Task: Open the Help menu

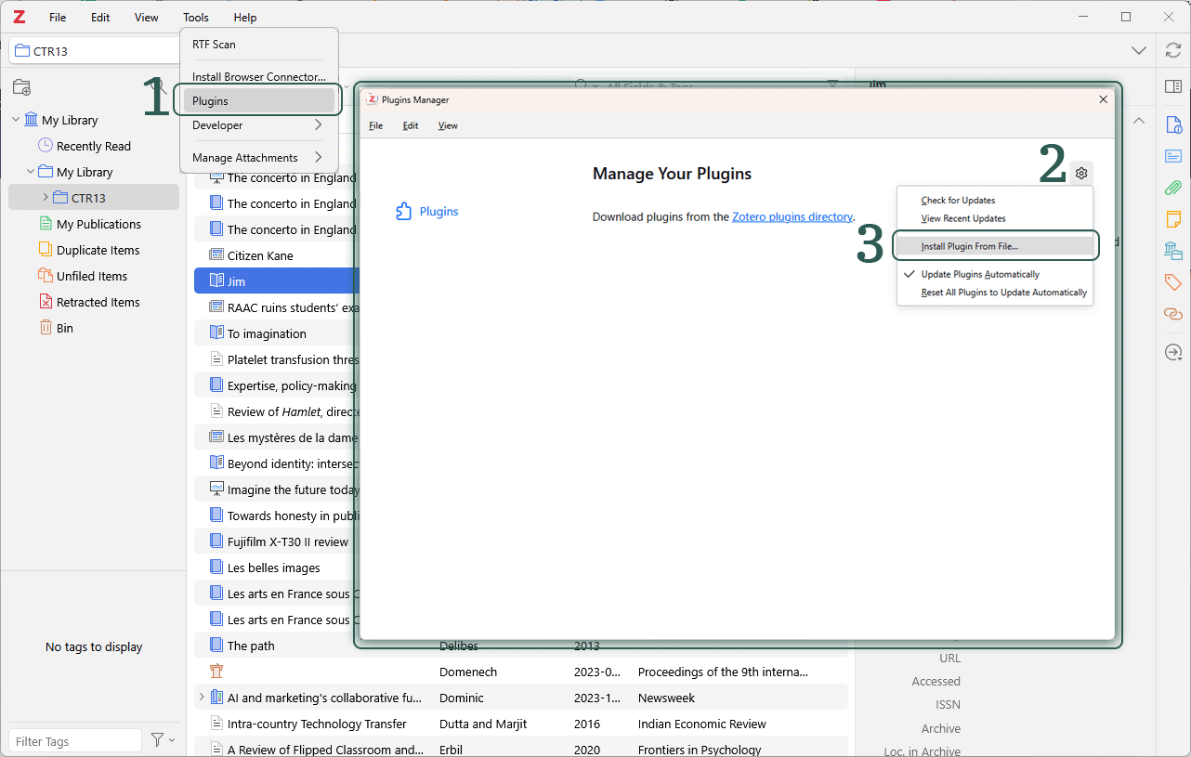Action: pyautogui.click(x=245, y=18)
